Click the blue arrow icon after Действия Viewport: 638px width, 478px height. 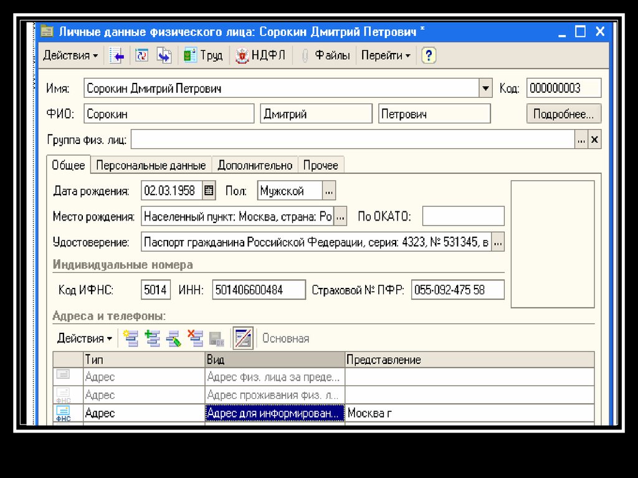[117, 55]
